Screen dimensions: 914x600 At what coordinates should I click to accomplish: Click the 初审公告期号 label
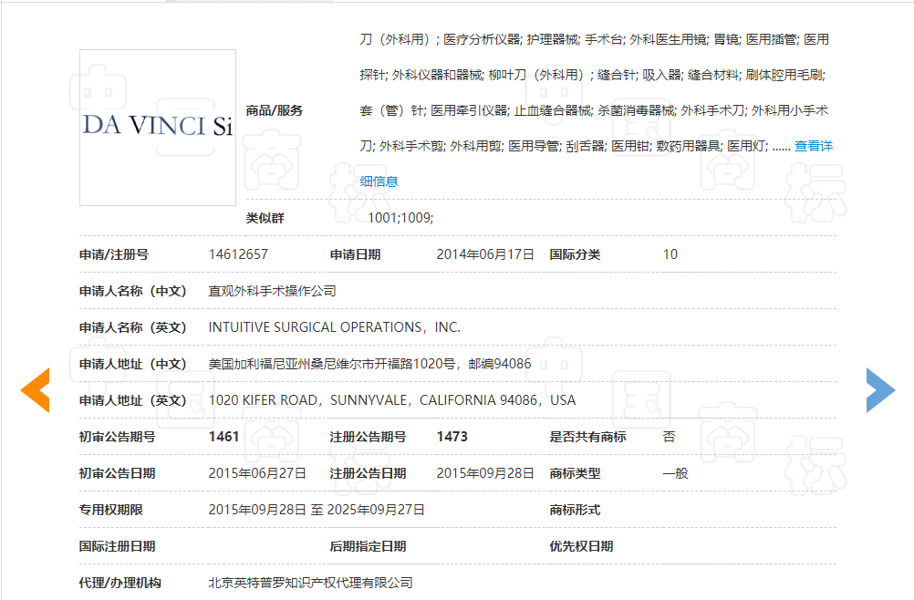(x=117, y=437)
